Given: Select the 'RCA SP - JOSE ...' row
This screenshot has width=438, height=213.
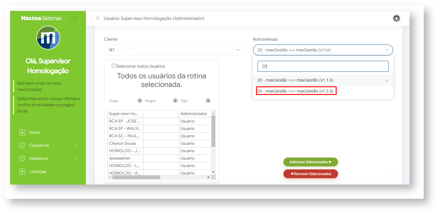Looking at the screenshot, I should (160, 121).
